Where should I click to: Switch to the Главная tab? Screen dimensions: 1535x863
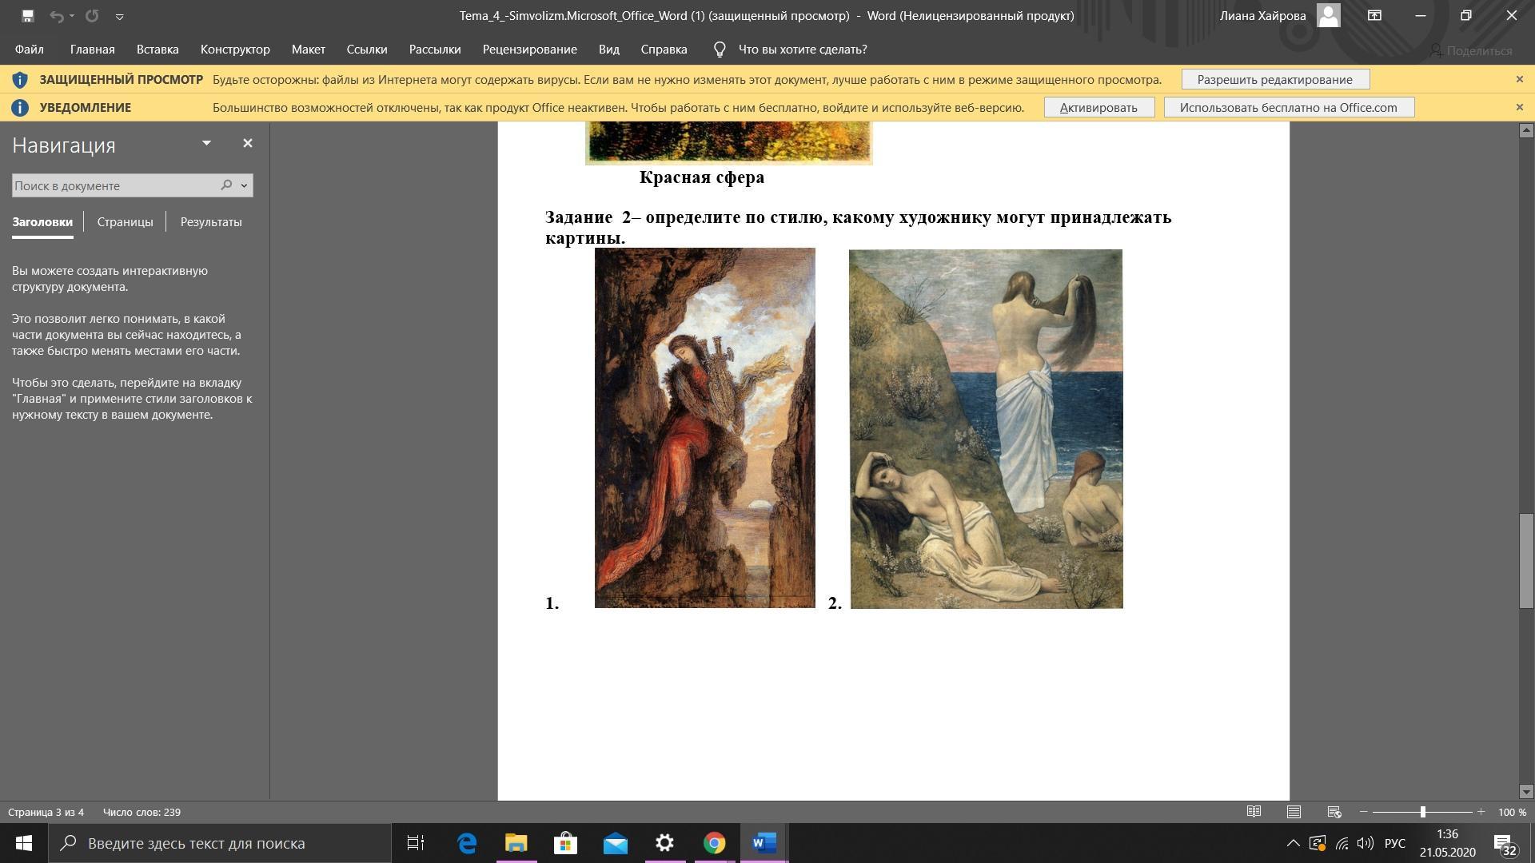[92, 50]
